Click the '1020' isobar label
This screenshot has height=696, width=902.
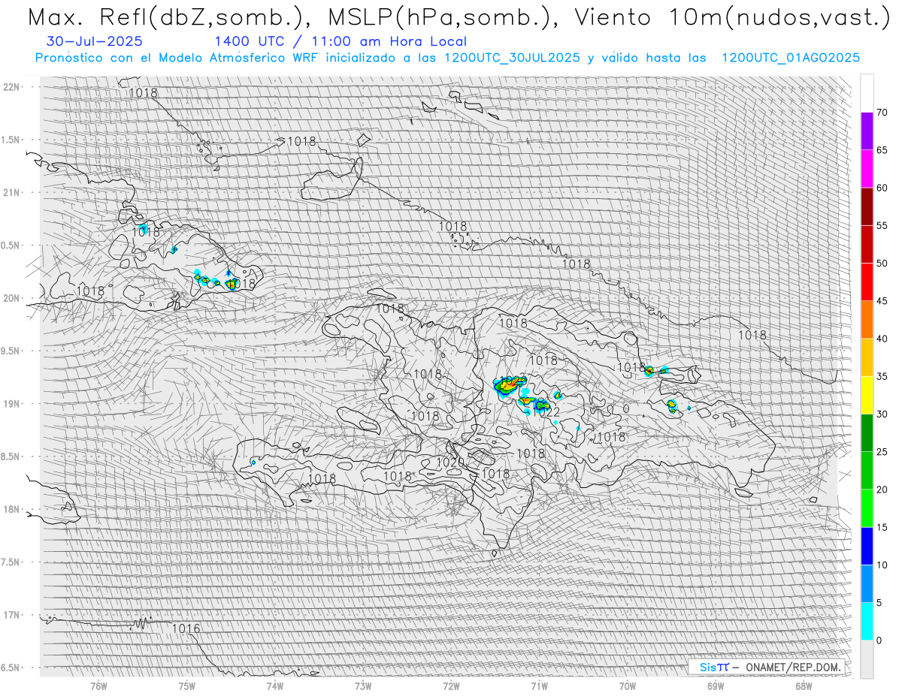tap(450, 462)
